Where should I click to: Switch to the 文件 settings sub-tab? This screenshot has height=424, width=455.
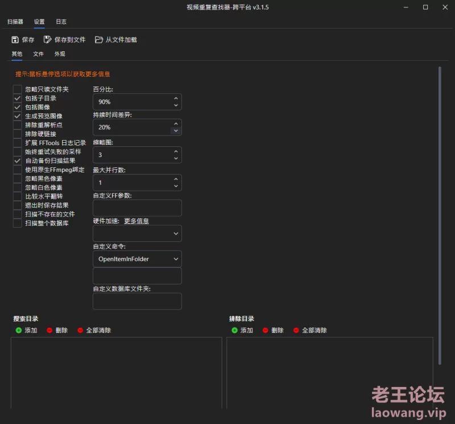[x=38, y=54]
